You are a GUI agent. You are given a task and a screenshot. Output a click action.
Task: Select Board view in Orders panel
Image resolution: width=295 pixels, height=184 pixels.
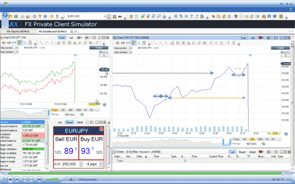tap(242, 152)
